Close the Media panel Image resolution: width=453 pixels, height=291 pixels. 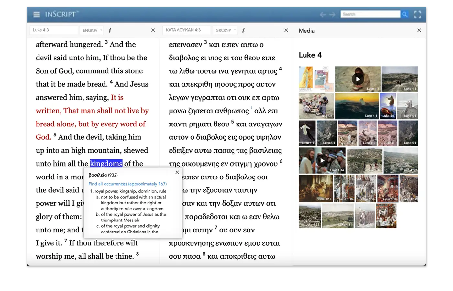(x=419, y=30)
